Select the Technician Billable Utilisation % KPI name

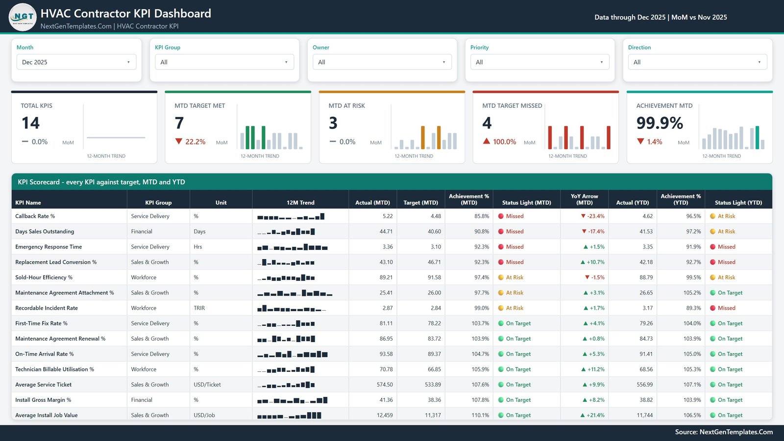pyautogui.click(x=54, y=369)
